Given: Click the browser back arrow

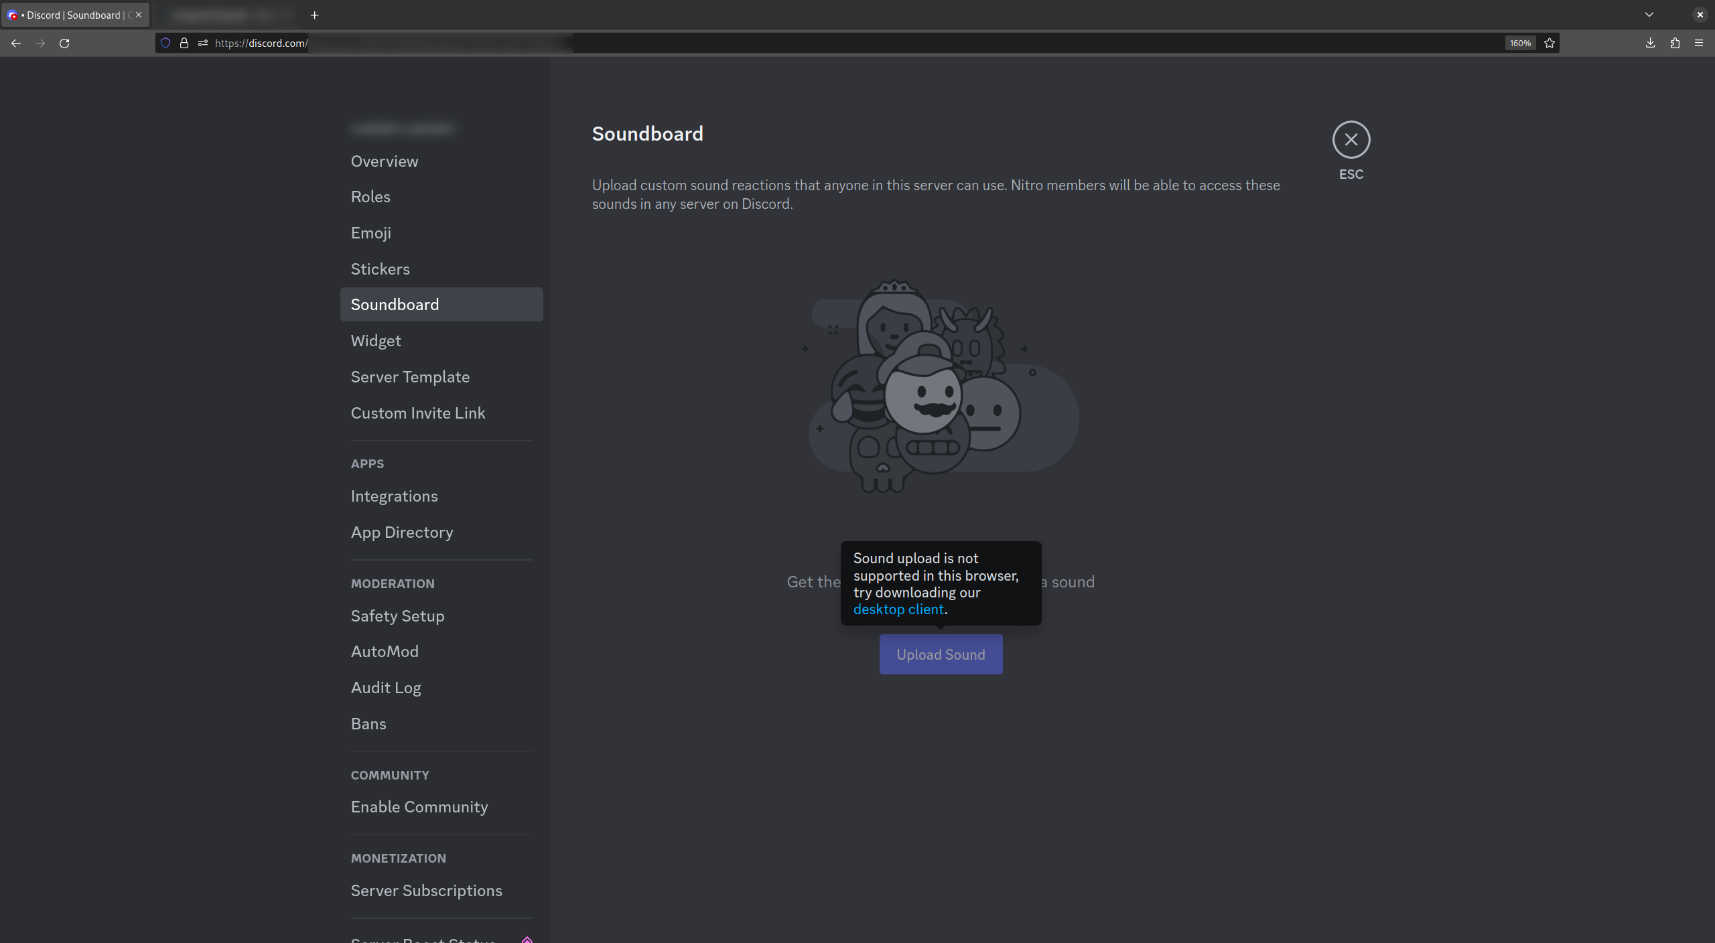Looking at the screenshot, I should coord(16,43).
